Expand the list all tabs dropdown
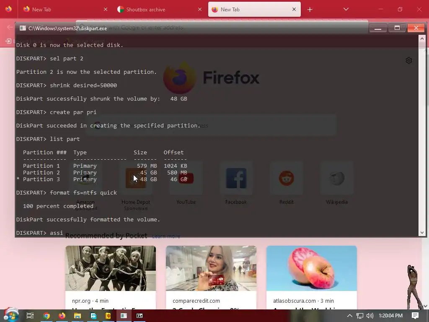Screen dimensions: 429x322 pos(346,9)
